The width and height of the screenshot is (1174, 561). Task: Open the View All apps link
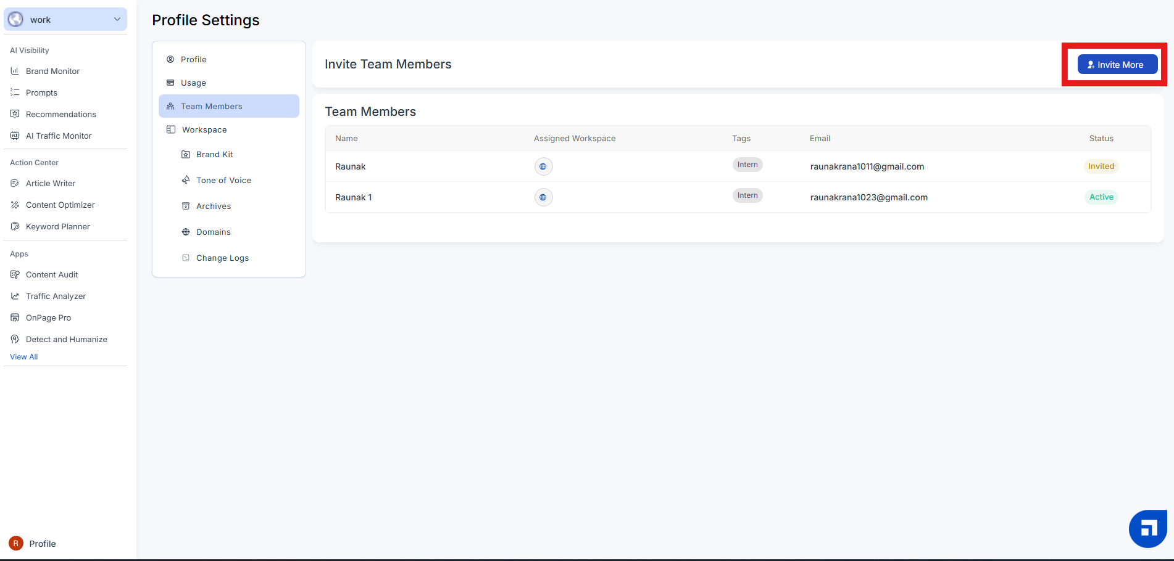(x=24, y=357)
